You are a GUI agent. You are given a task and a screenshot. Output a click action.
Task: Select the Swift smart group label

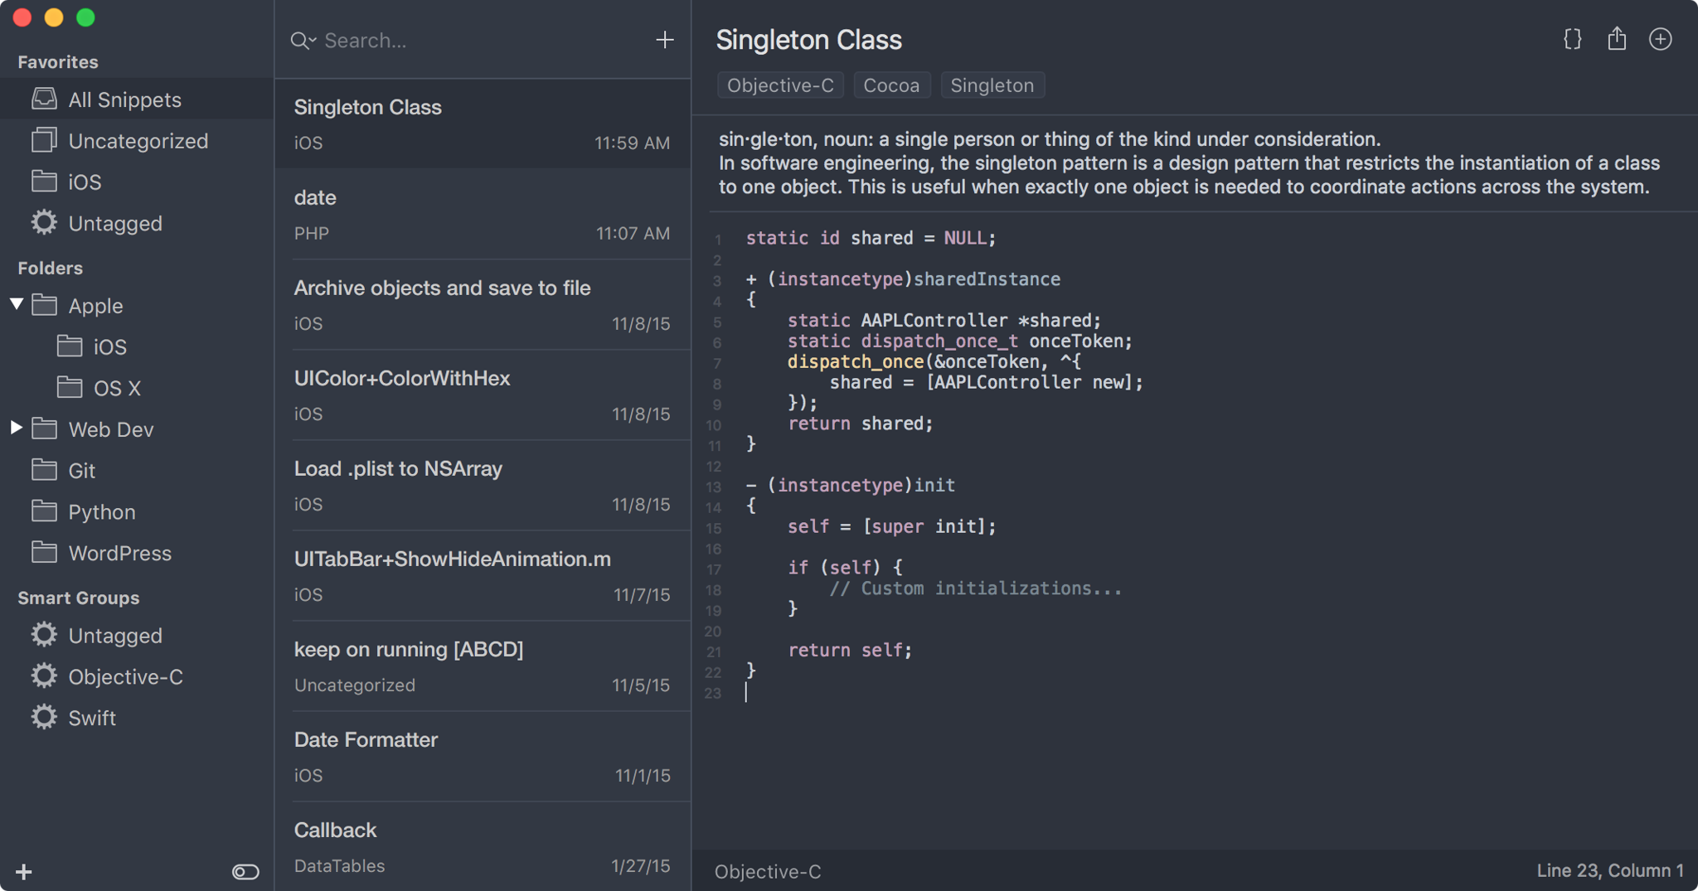click(91, 717)
